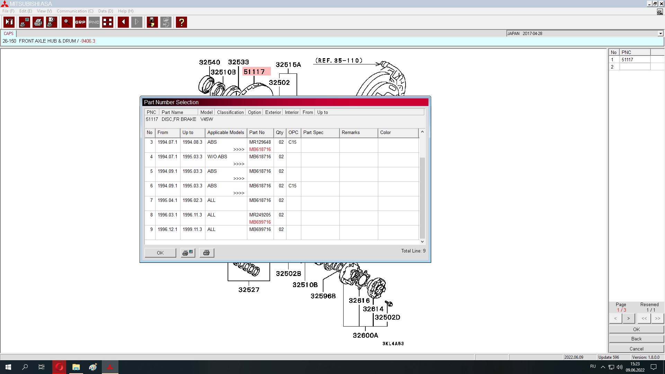Open the Communication menu

point(75,11)
